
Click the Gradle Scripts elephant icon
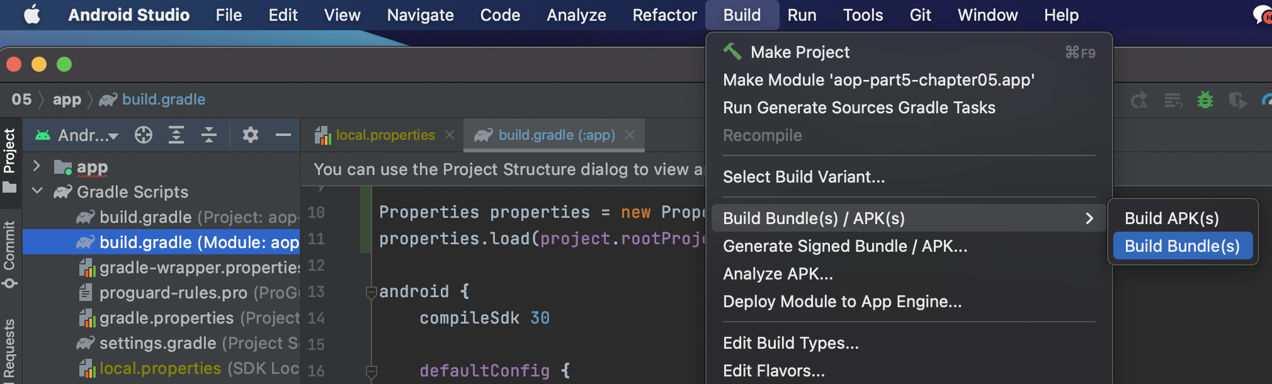point(63,192)
